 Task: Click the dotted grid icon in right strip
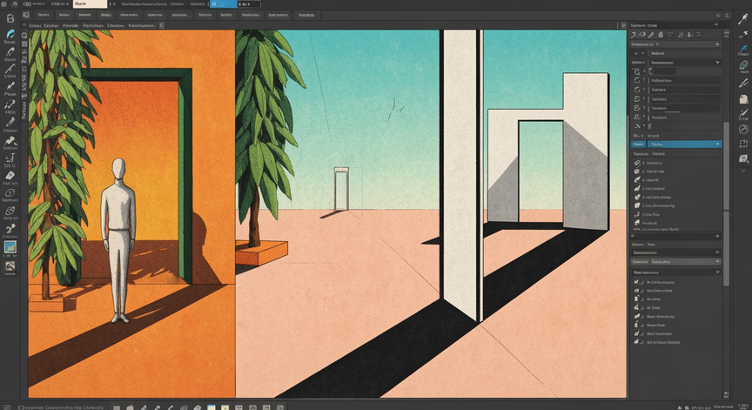click(743, 144)
